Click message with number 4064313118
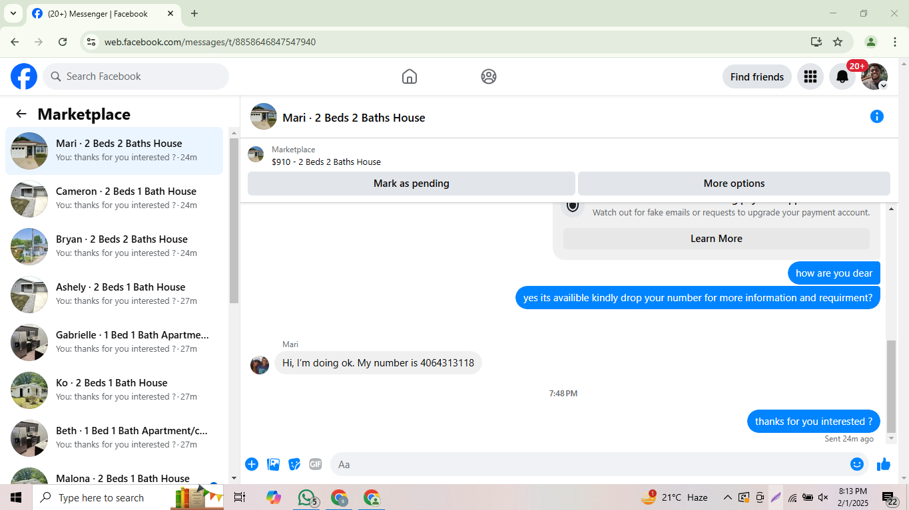The width and height of the screenshot is (909, 510). click(378, 363)
